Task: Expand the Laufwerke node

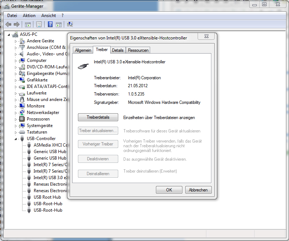Action: pyautogui.click(x=16, y=93)
